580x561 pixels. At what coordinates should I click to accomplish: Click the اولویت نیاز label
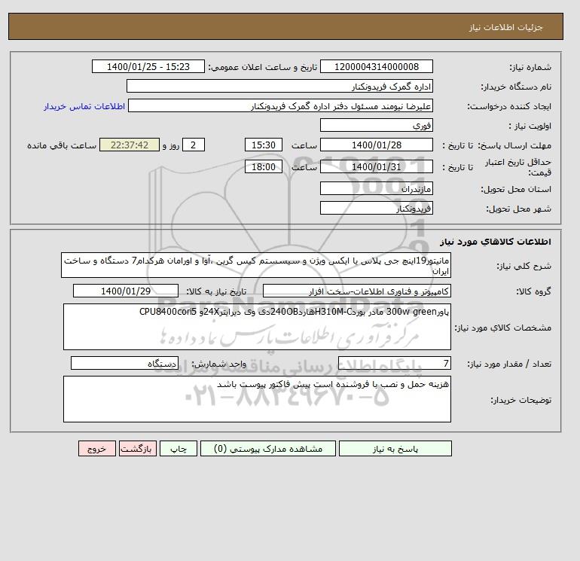530,126
